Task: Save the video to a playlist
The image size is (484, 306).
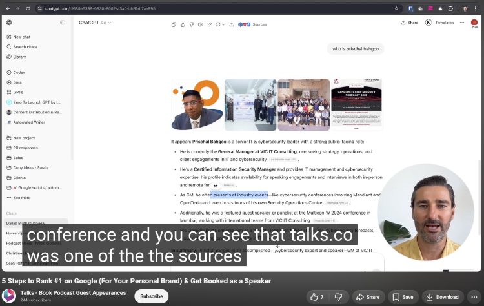Action: [x=403, y=297]
